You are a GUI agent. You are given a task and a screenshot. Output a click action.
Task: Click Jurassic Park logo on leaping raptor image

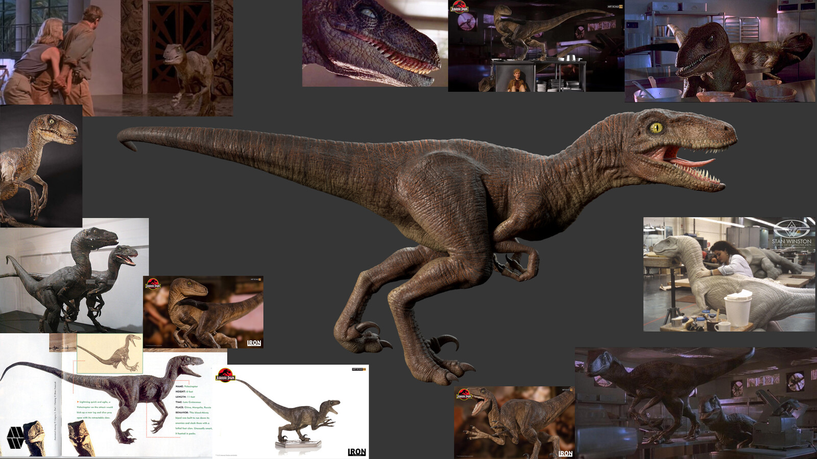(464, 394)
